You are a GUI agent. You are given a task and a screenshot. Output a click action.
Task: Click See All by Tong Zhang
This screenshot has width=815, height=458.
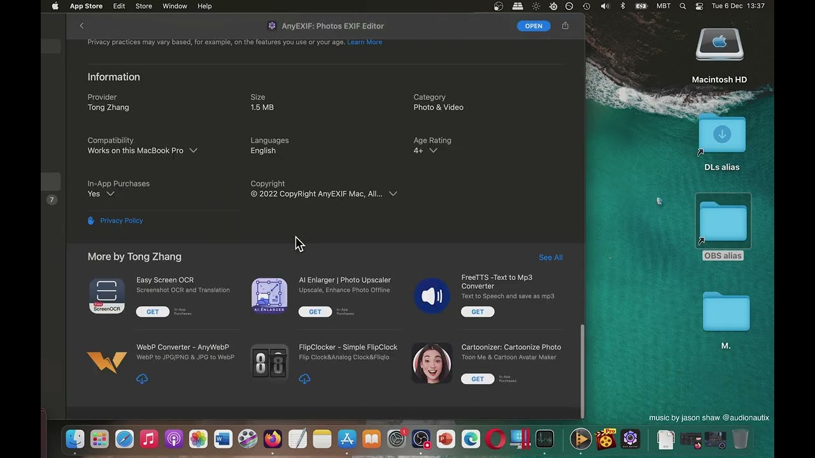point(551,258)
